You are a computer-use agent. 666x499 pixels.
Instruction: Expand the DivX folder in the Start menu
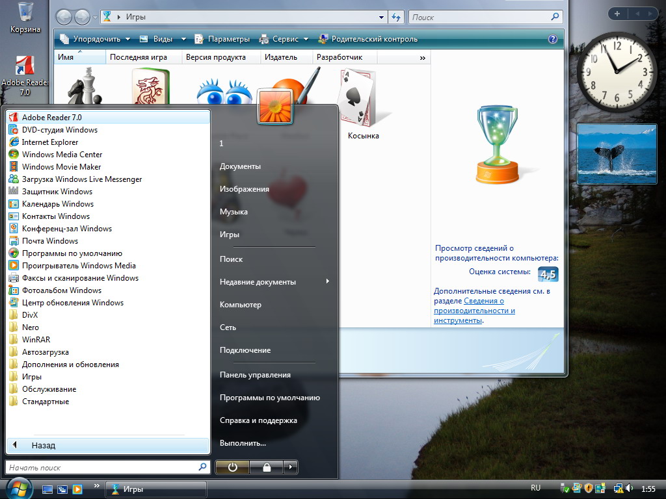(108, 315)
